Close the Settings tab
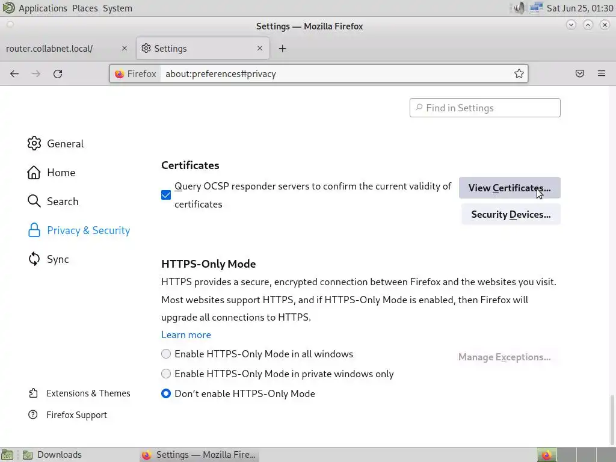The width and height of the screenshot is (616, 462). [x=260, y=48]
